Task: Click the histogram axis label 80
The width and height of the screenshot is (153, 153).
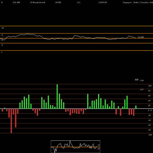Action: [149, 91]
